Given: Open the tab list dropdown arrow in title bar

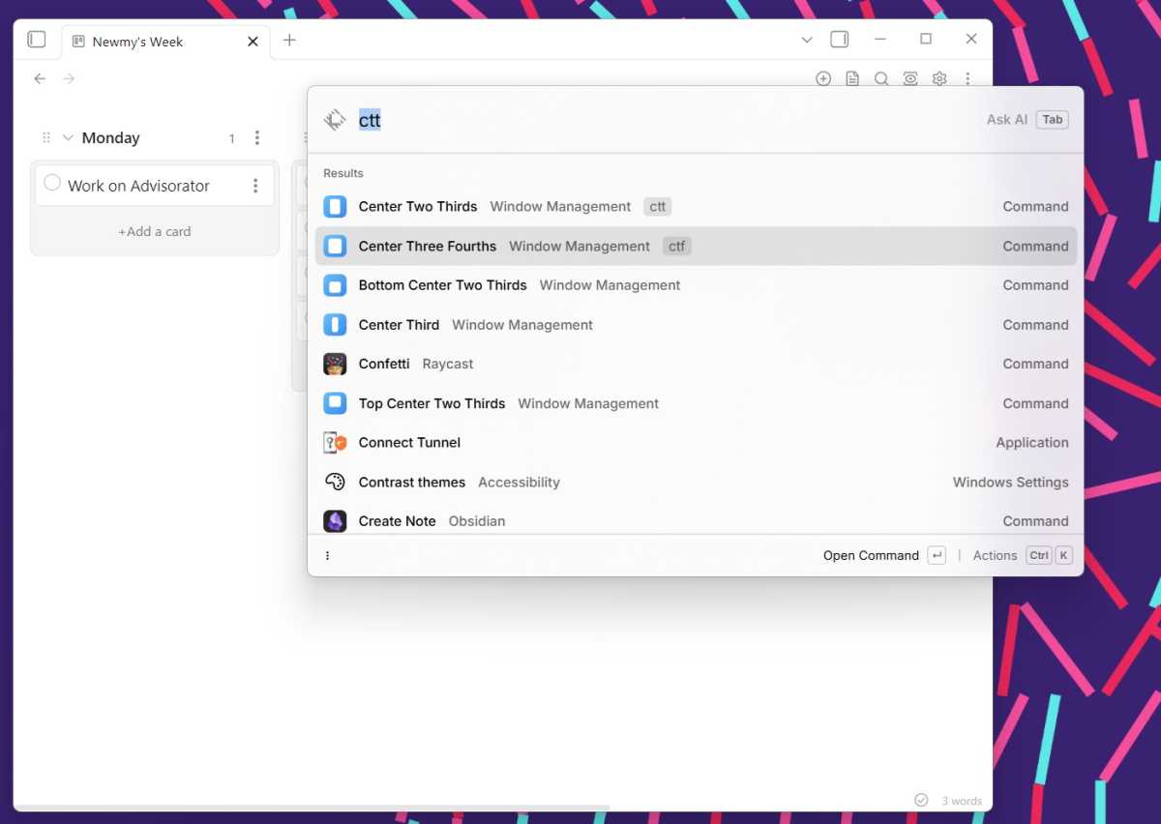Looking at the screenshot, I should click(807, 40).
